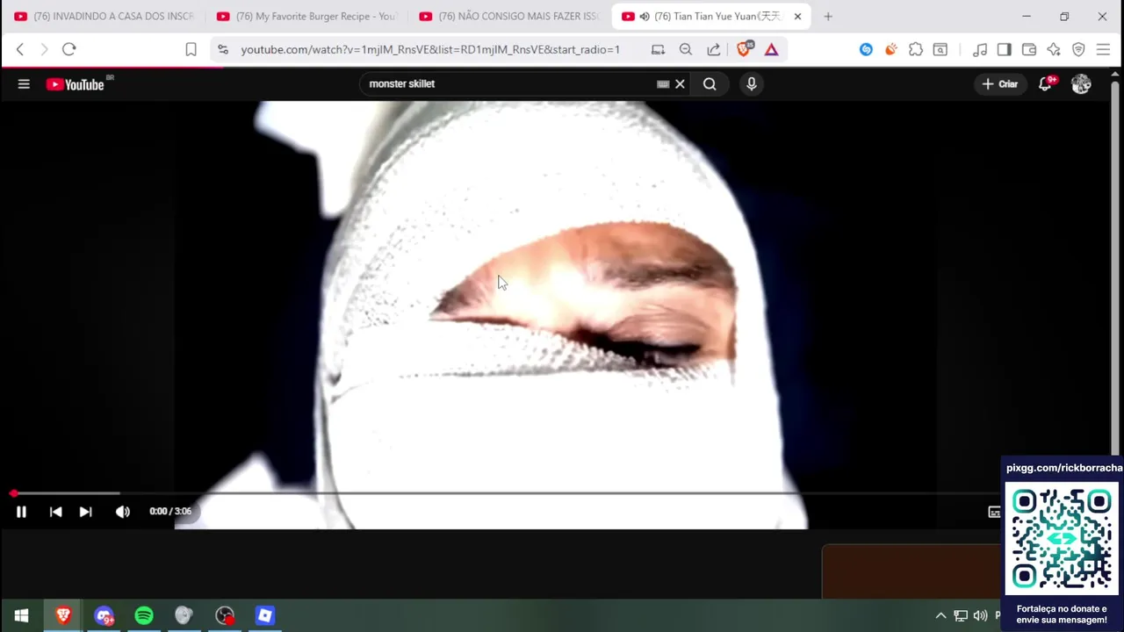Pause the playing video
This screenshot has height=632, width=1124.
(21, 512)
